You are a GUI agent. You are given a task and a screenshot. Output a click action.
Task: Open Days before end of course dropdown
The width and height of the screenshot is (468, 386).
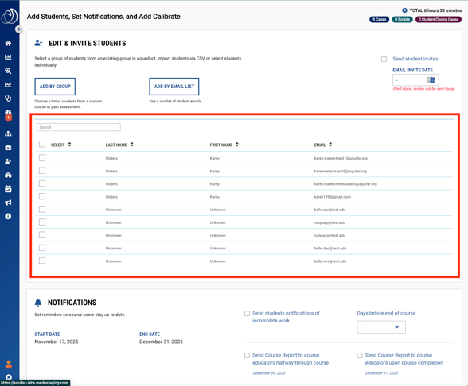tap(381, 327)
